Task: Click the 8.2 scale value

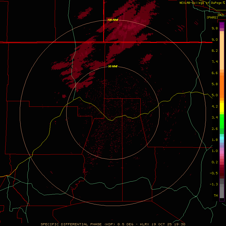Action: click(x=215, y=50)
